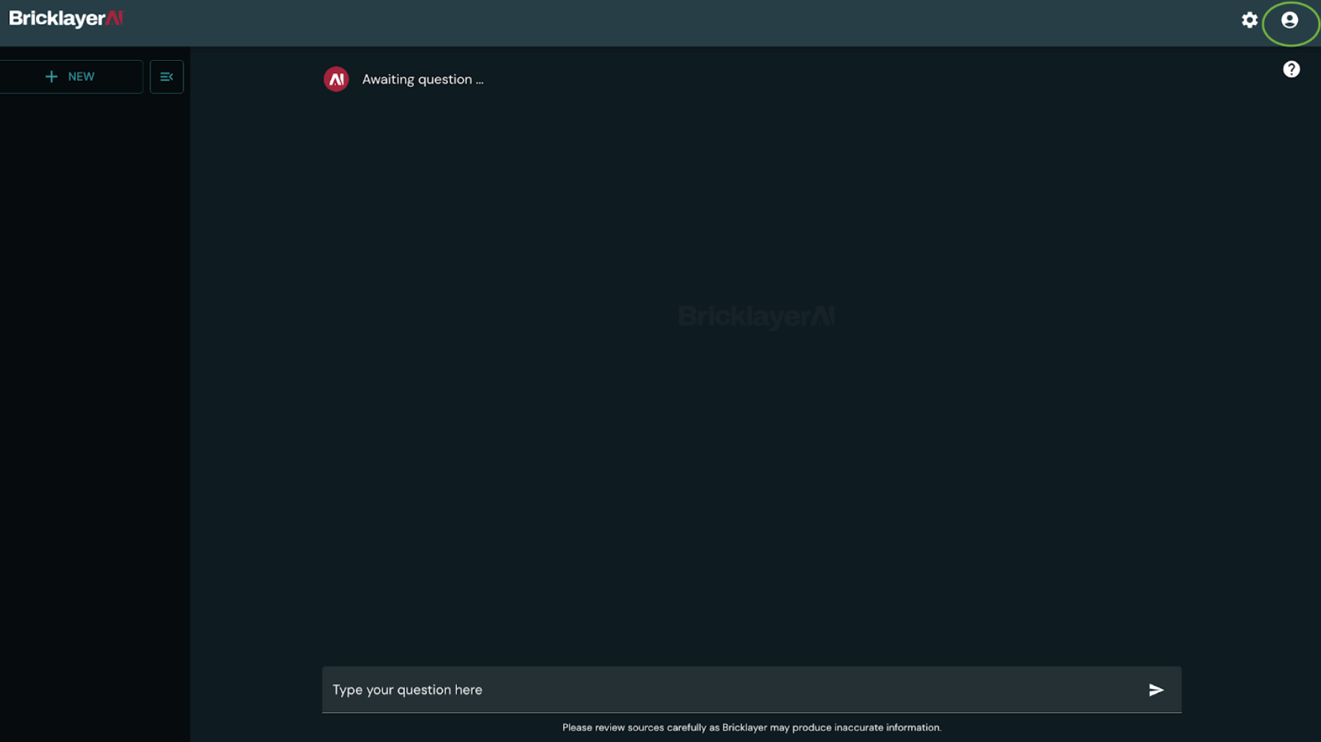Screen dimensions: 1321x742
Task: Click the word NEW in the sidebar
Action: [81, 77]
